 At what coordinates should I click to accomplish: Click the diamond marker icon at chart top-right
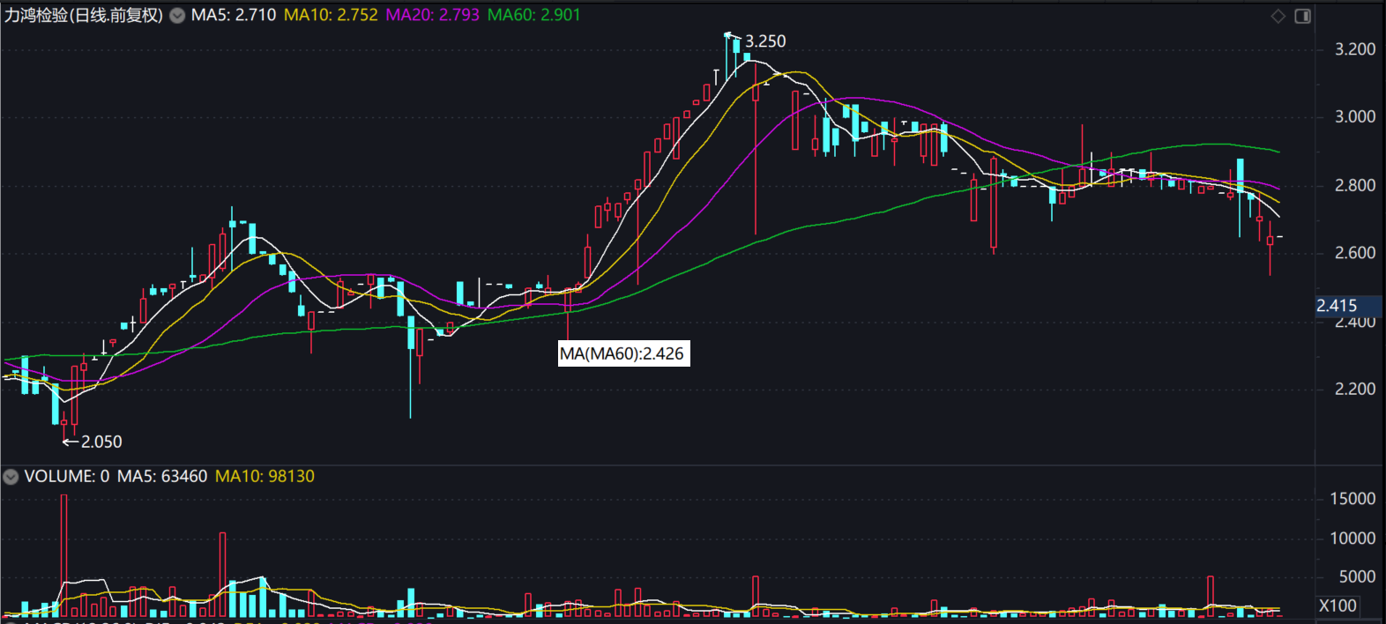[1278, 16]
